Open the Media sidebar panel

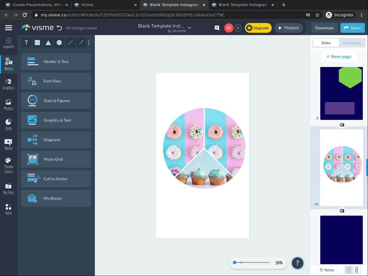tap(9, 144)
